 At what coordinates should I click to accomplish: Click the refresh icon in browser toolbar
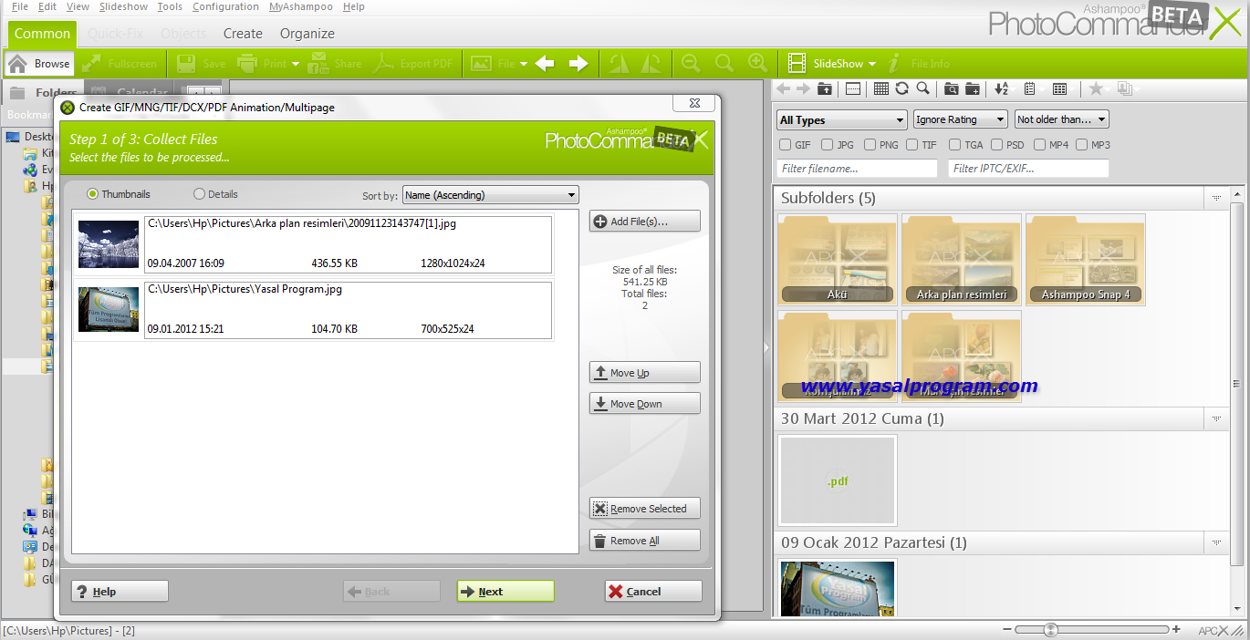pyautogui.click(x=901, y=88)
